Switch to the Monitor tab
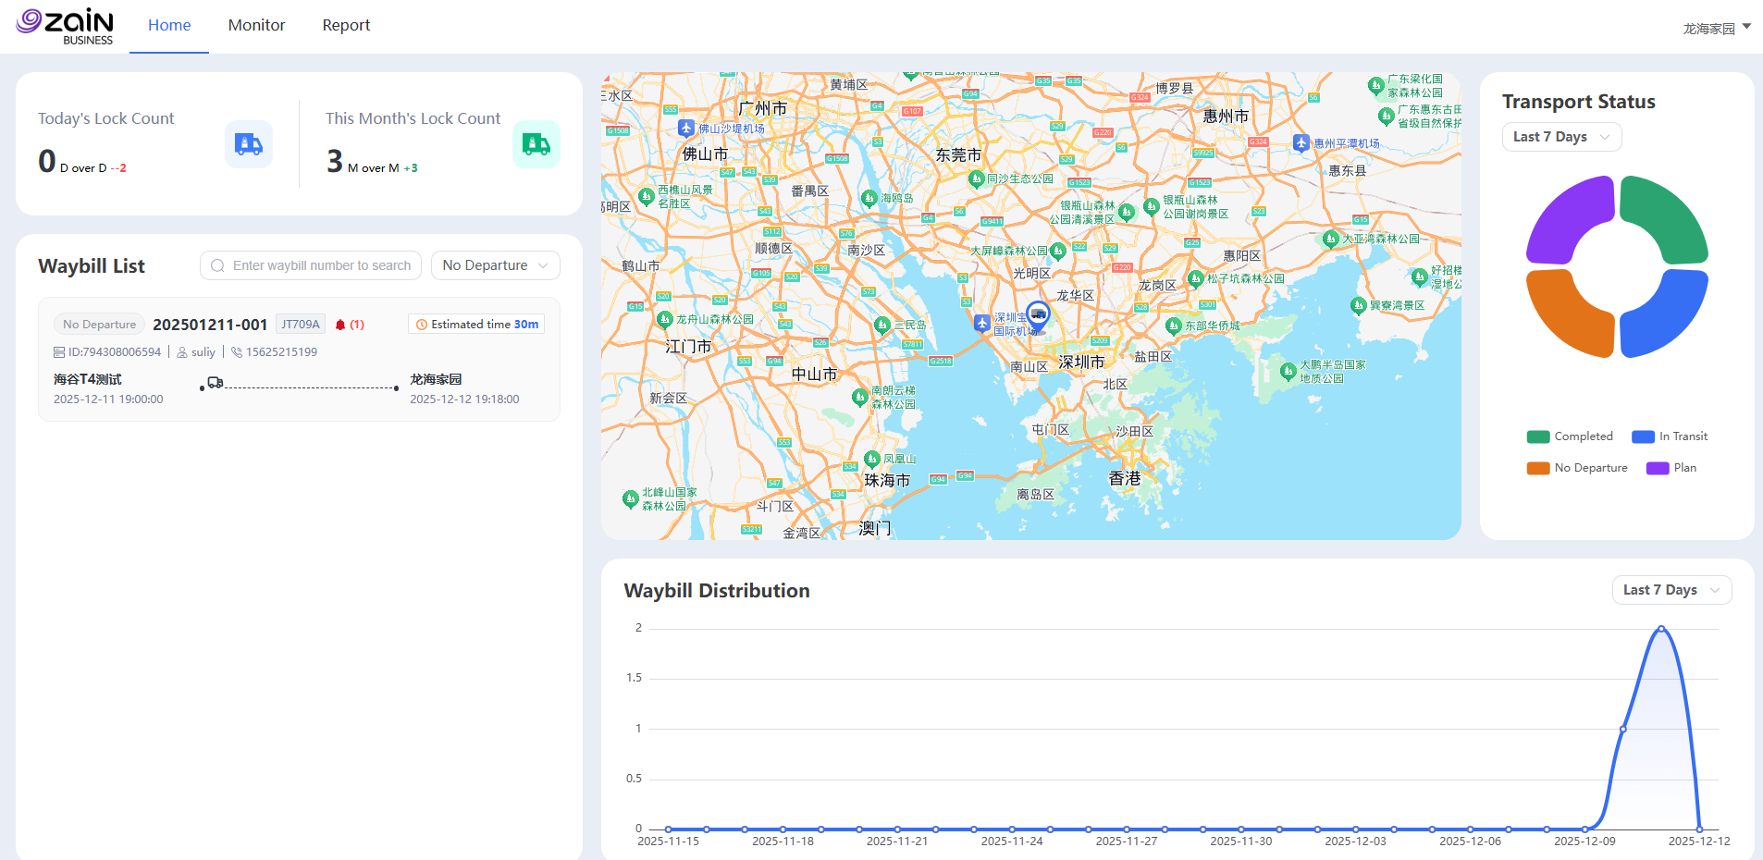This screenshot has width=1763, height=860. point(256,25)
